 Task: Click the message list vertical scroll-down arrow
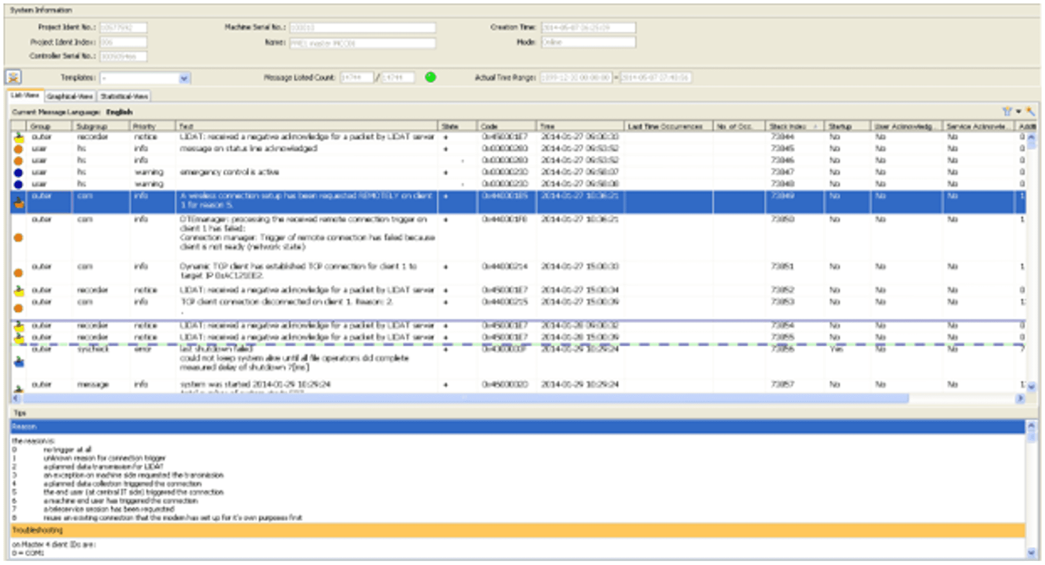1031,386
